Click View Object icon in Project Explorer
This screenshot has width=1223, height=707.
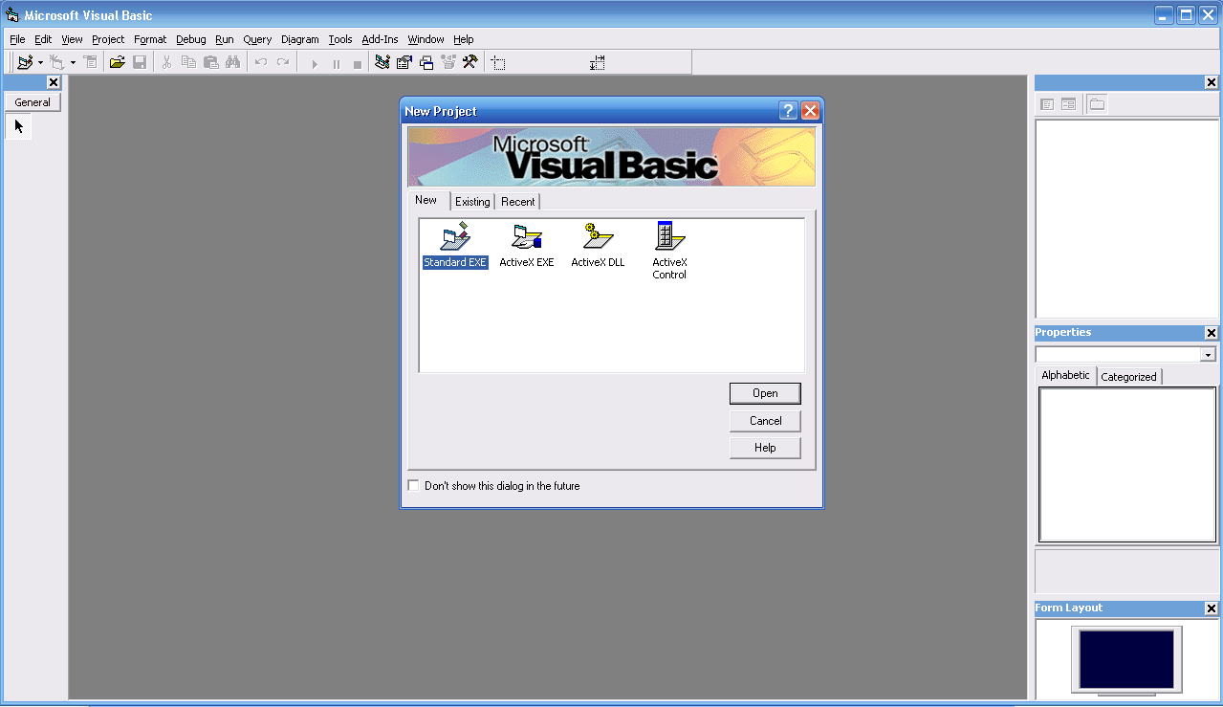pos(1068,103)
